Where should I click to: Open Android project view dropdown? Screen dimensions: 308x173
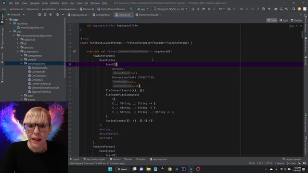[16, 15]
